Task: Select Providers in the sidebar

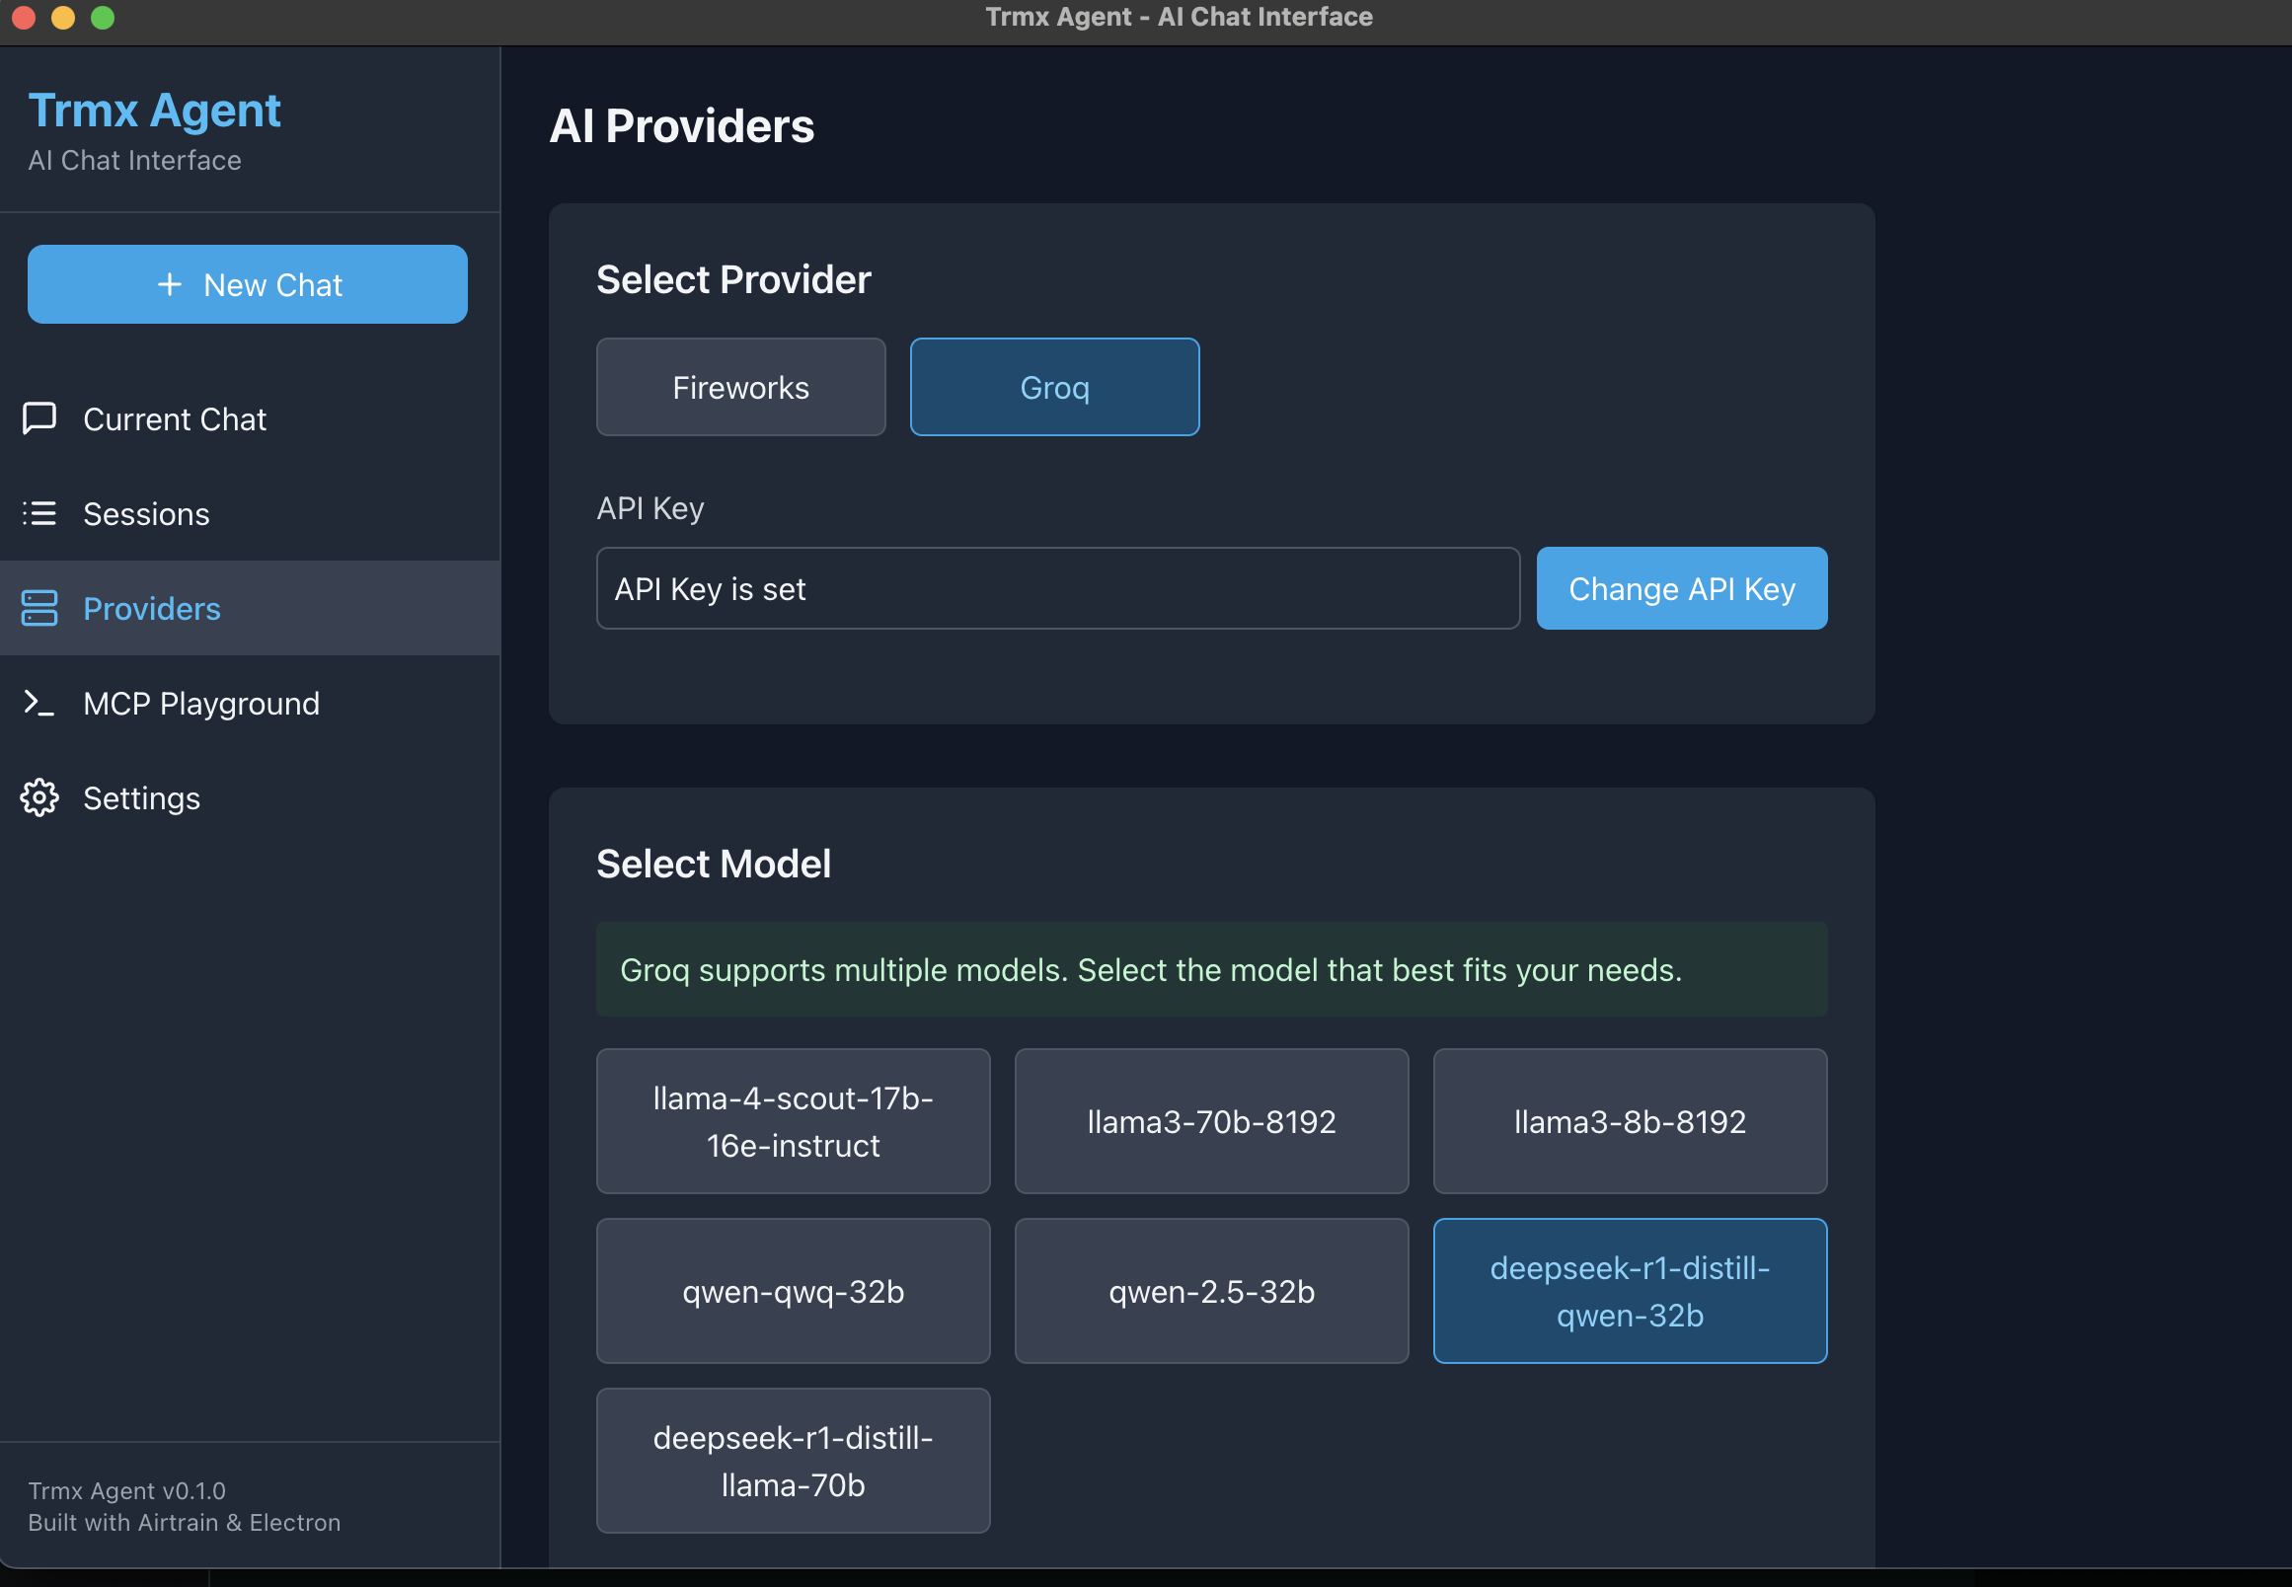Action: [250, 608]
